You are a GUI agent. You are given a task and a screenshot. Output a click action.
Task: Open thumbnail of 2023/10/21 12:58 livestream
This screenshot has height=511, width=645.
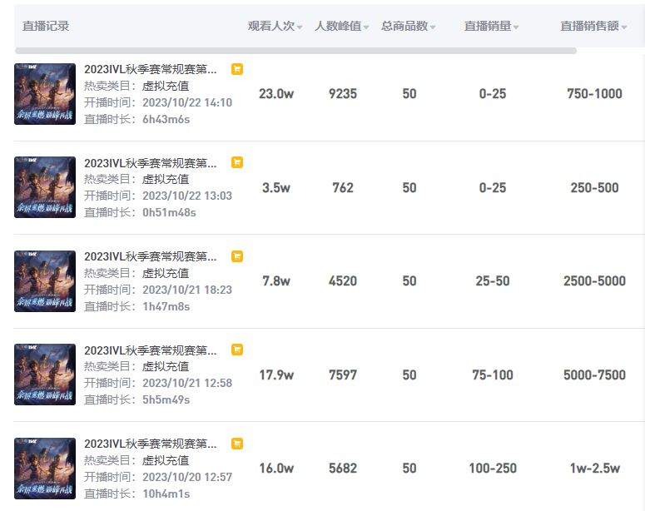pos(45,375)
